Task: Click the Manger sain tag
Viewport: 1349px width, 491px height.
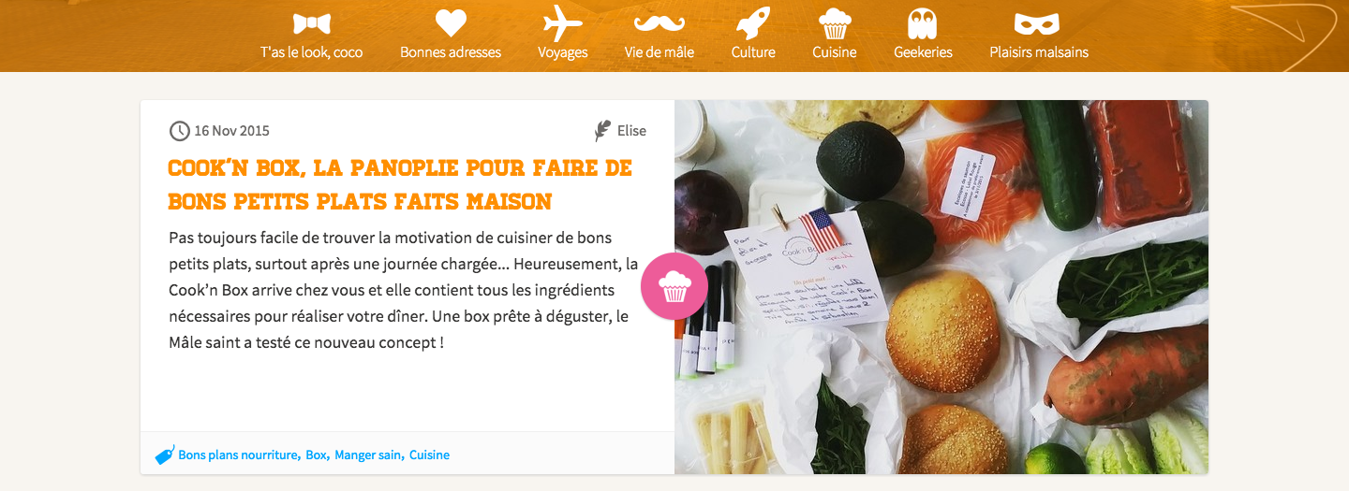Action: [x=368, y=455]
